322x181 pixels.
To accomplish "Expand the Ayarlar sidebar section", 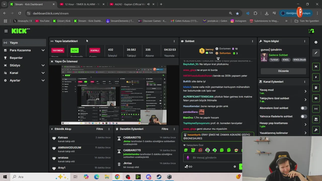I will pyautogui.click(x=43, y=80).
